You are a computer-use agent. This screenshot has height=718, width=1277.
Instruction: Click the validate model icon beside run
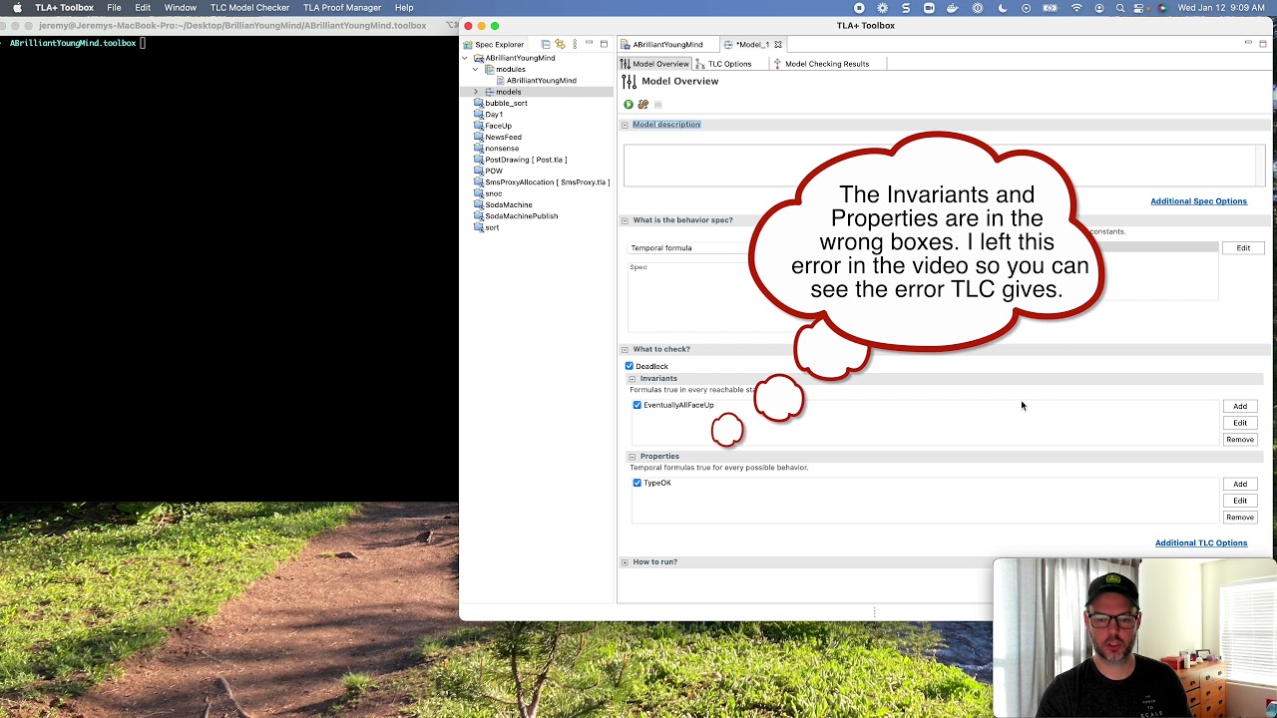(642, 104)
